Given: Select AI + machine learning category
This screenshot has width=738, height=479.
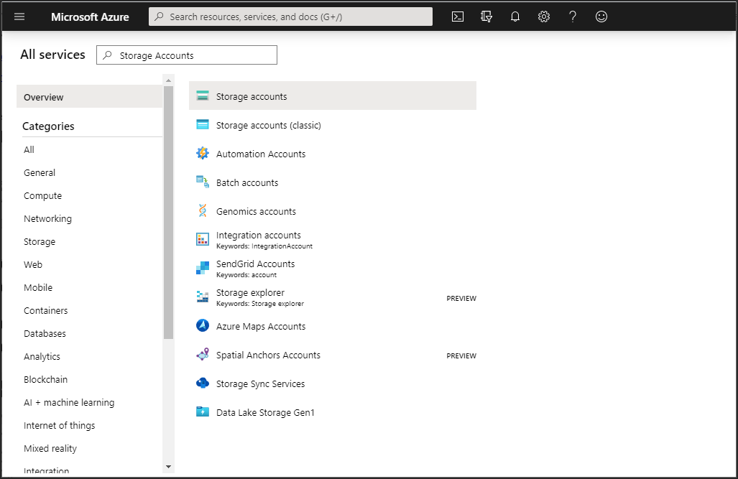Looking at the screenshot, I should pyautogui.click(x=69, y=403).
